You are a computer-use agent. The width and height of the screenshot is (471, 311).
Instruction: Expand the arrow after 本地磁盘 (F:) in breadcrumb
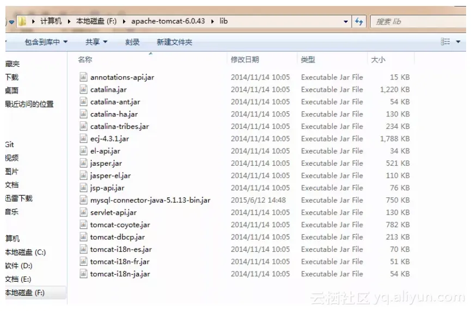point(124,21)
